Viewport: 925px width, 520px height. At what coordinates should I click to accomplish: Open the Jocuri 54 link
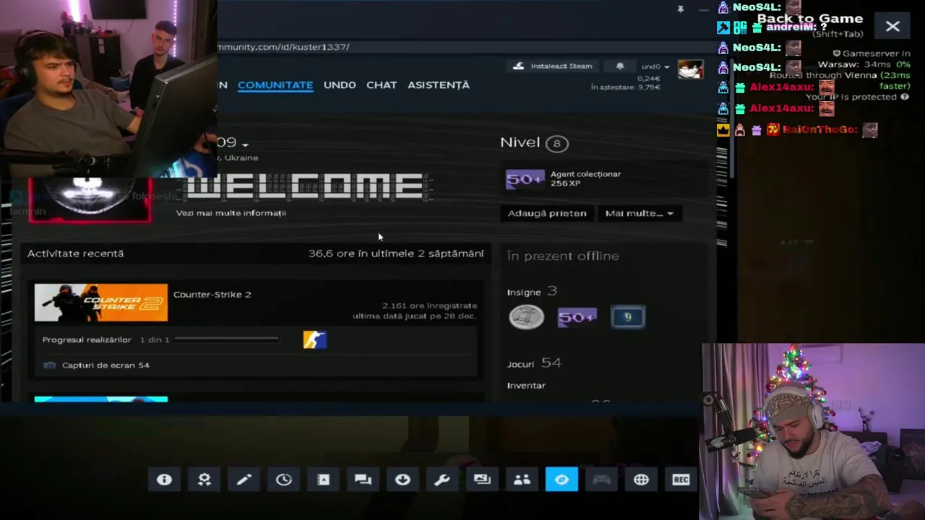pyautogui.click(x=534, y=363)
